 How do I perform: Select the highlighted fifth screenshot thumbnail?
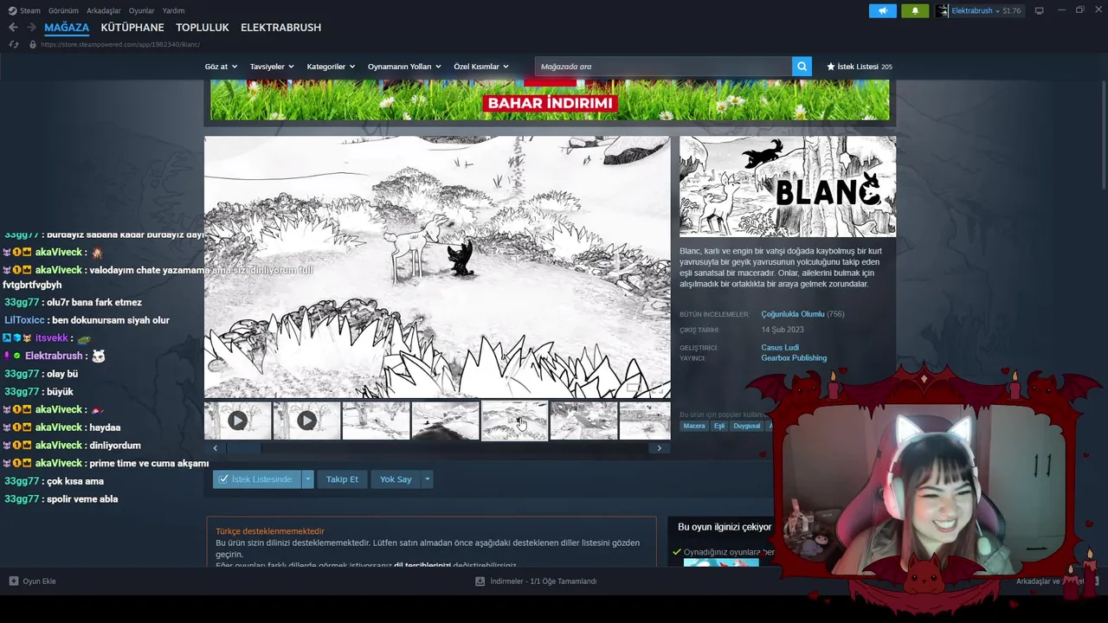point(514,421)
